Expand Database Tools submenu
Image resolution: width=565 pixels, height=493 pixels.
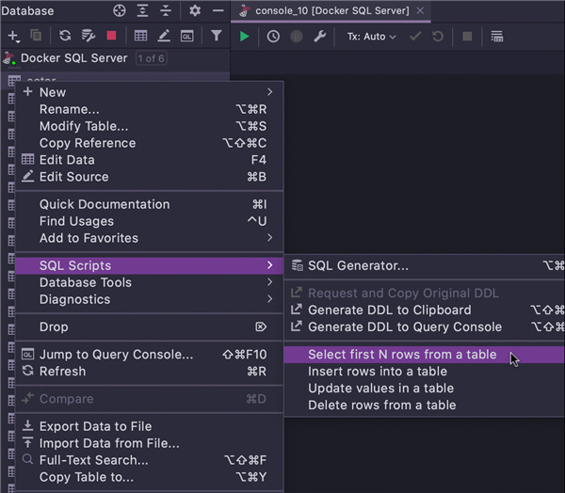click(x=149, y=282)
